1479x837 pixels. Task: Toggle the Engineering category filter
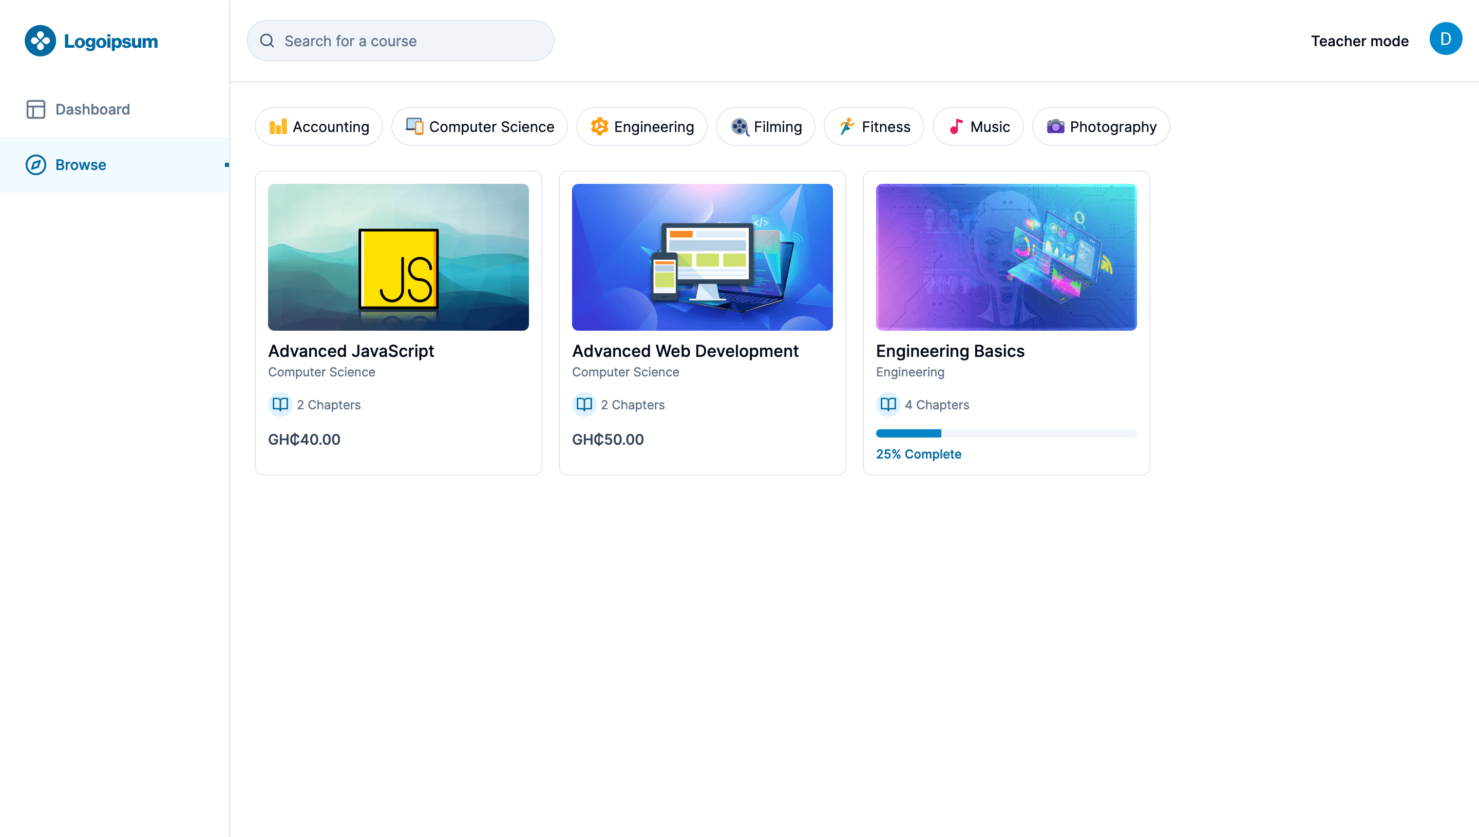tap(641, 126)
